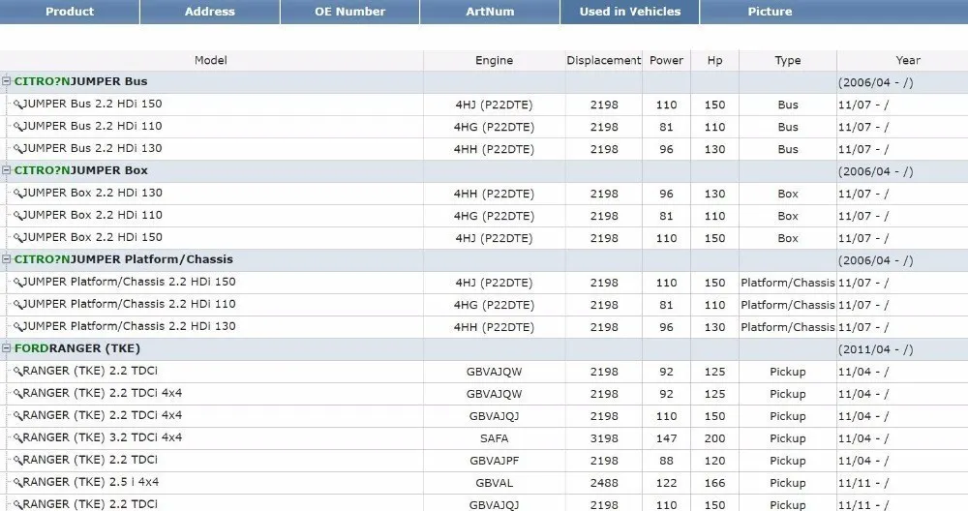The width and height of the screenshot is (968, 511).
Task: Click magnifier icon of RANGER 2.2 TDCi 4x4 GBVAJQW row
Action: pyautogui.click(x=17, y=393)
